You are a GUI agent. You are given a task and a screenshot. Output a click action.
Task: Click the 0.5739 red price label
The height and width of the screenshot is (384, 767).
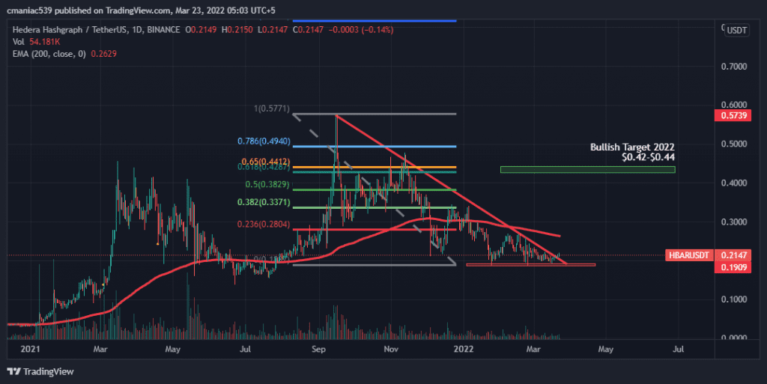coord(733,115)
